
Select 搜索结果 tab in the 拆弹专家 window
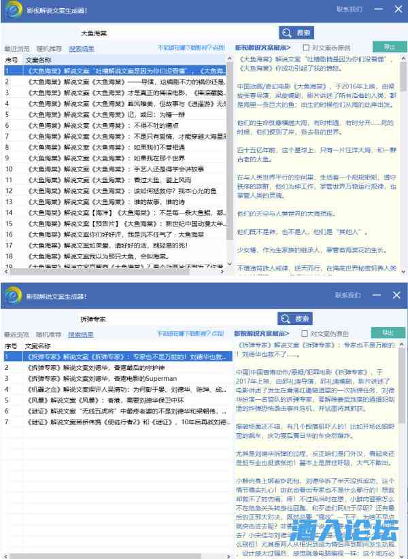click(81, 335)
